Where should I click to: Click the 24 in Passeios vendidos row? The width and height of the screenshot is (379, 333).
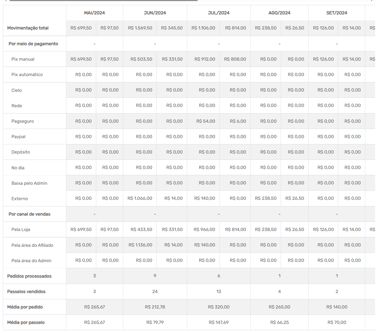click(x=155, y=291)
